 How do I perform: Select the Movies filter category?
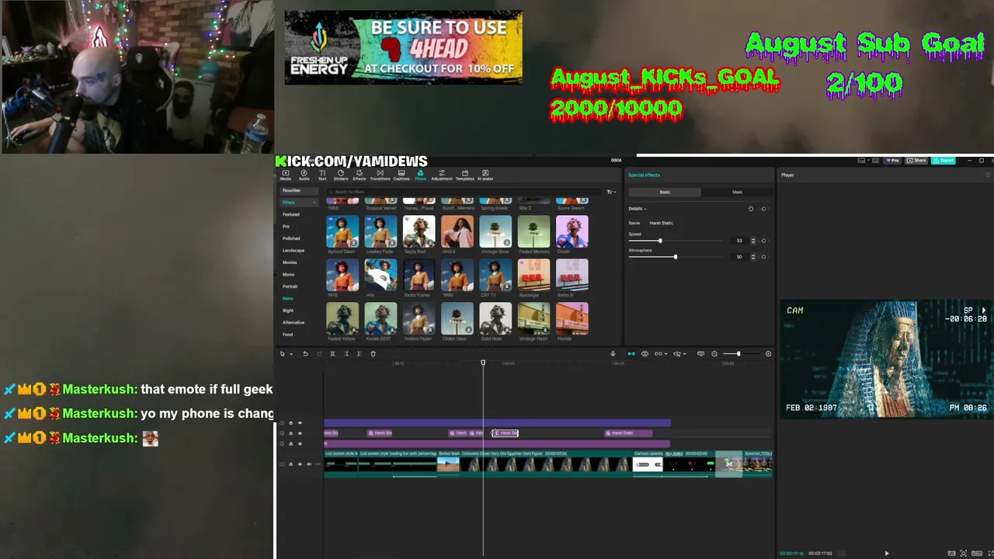tap(290, 262)
